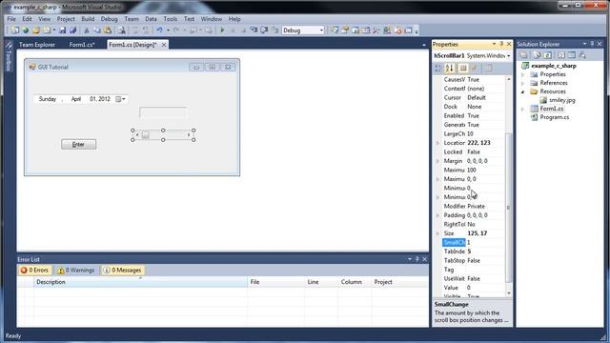Viewport: 610px width, 343px height.
Task: Toggle the 0 Errors filter
Action: tap(34, 270)
